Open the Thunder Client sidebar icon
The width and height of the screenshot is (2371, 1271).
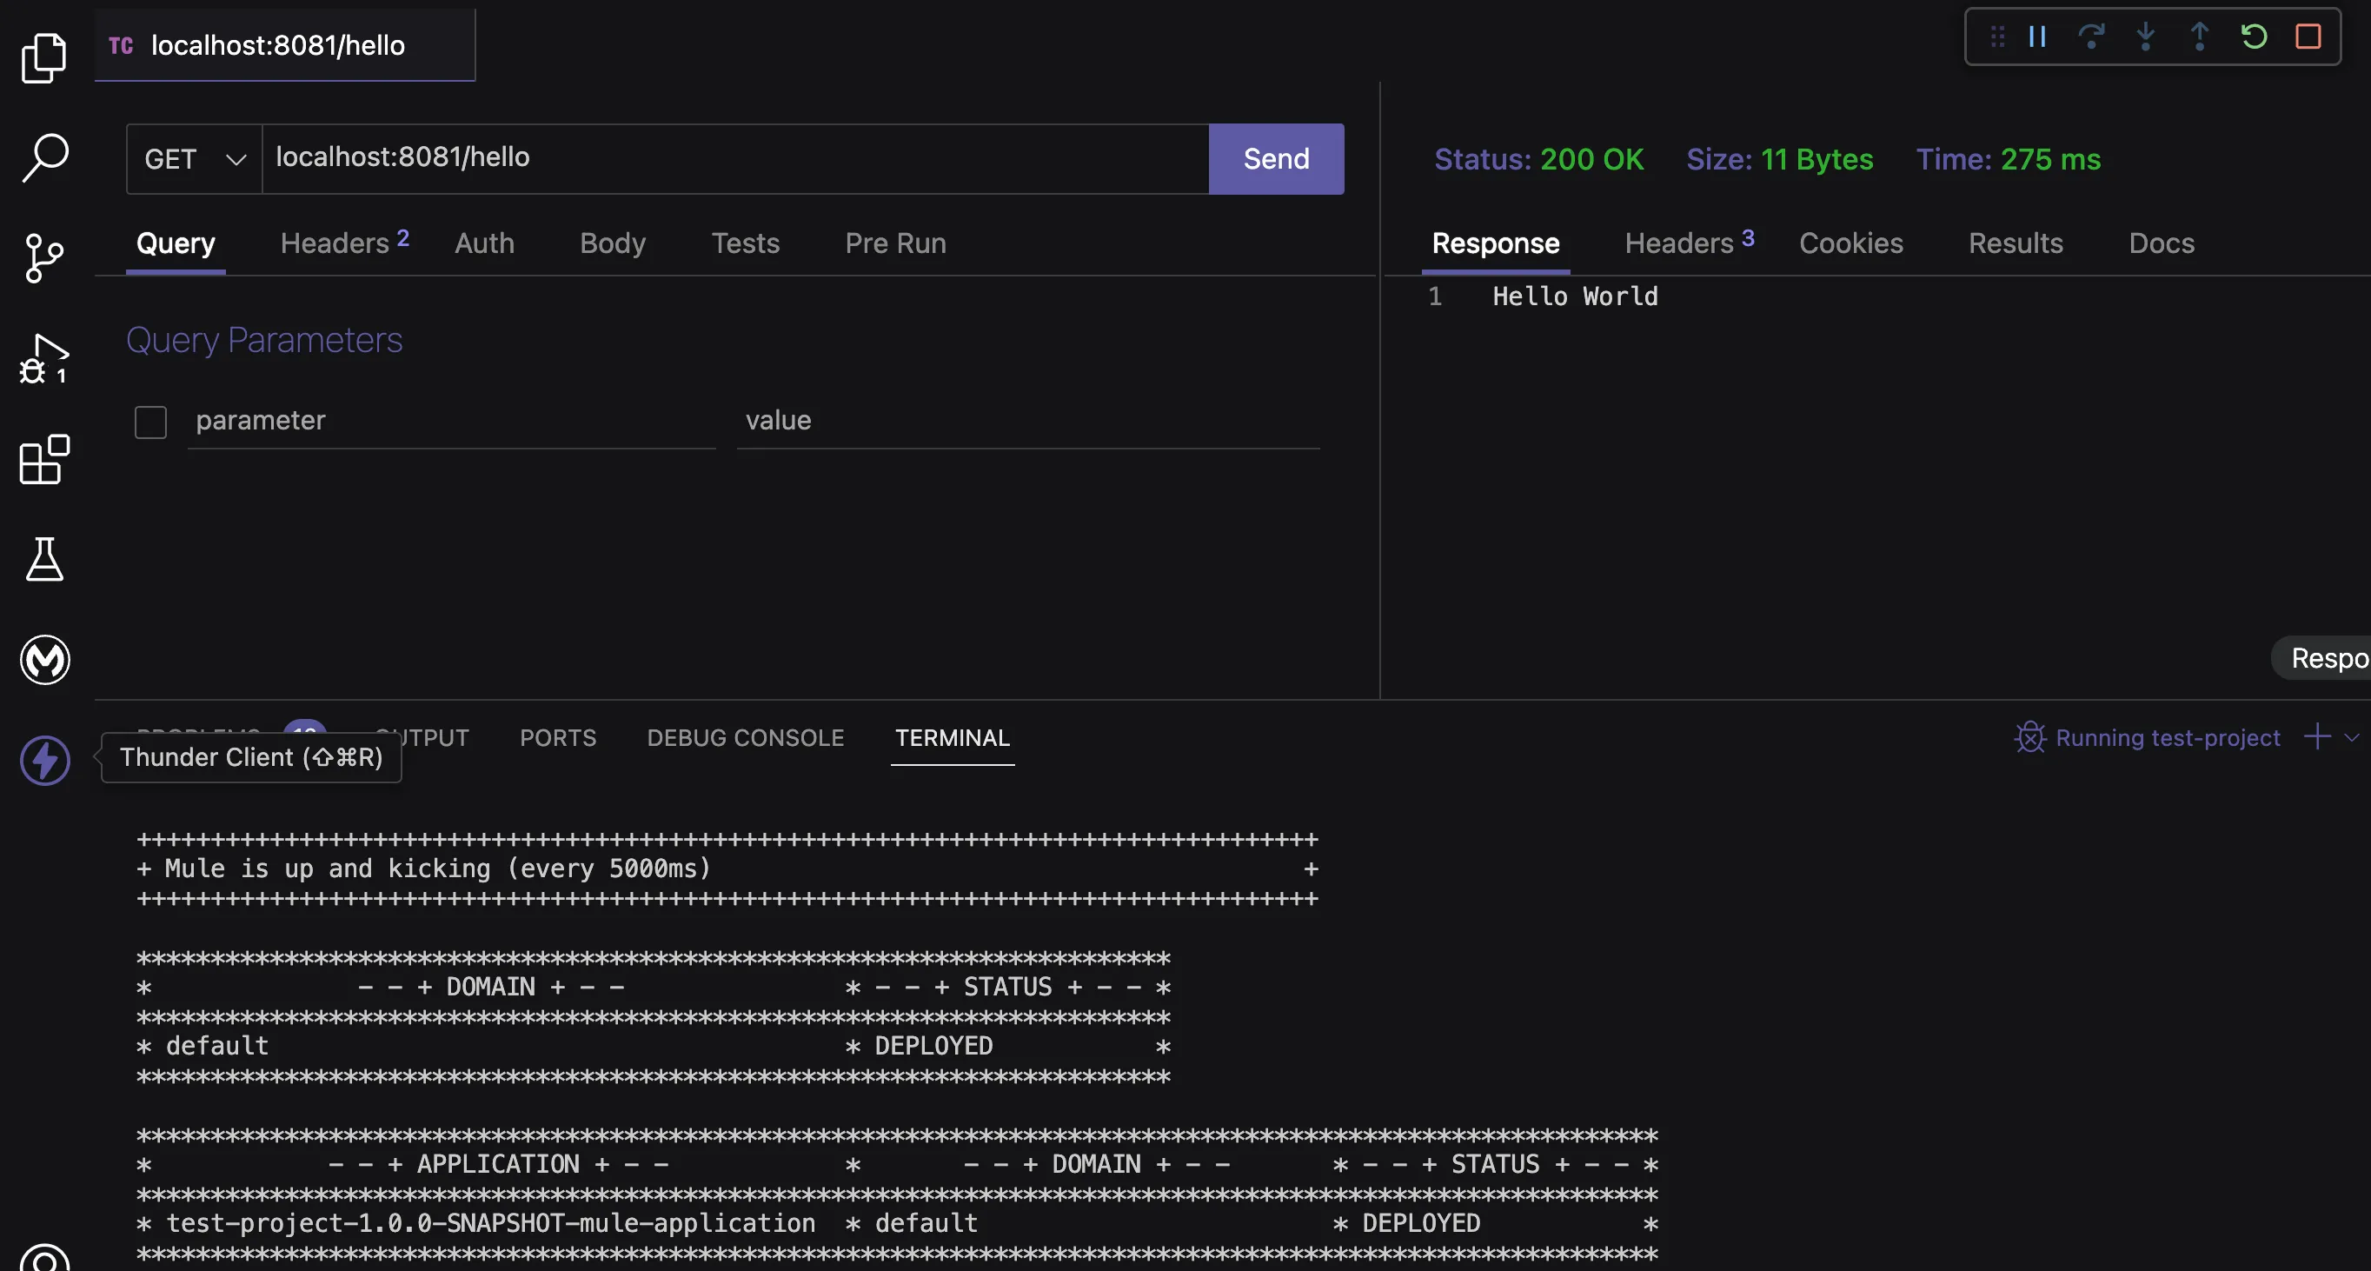point(44,760)
